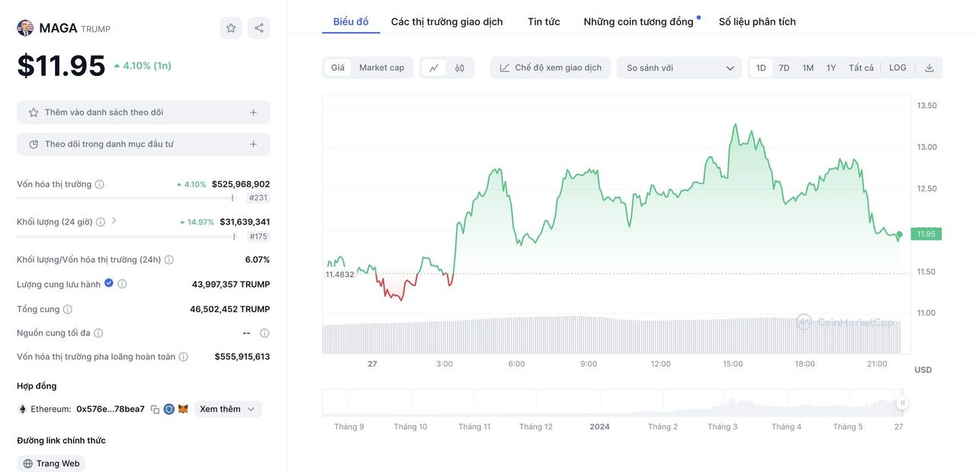The image size is (976, 472).
Task: Select the 1D time range
Action: [761, 68]
